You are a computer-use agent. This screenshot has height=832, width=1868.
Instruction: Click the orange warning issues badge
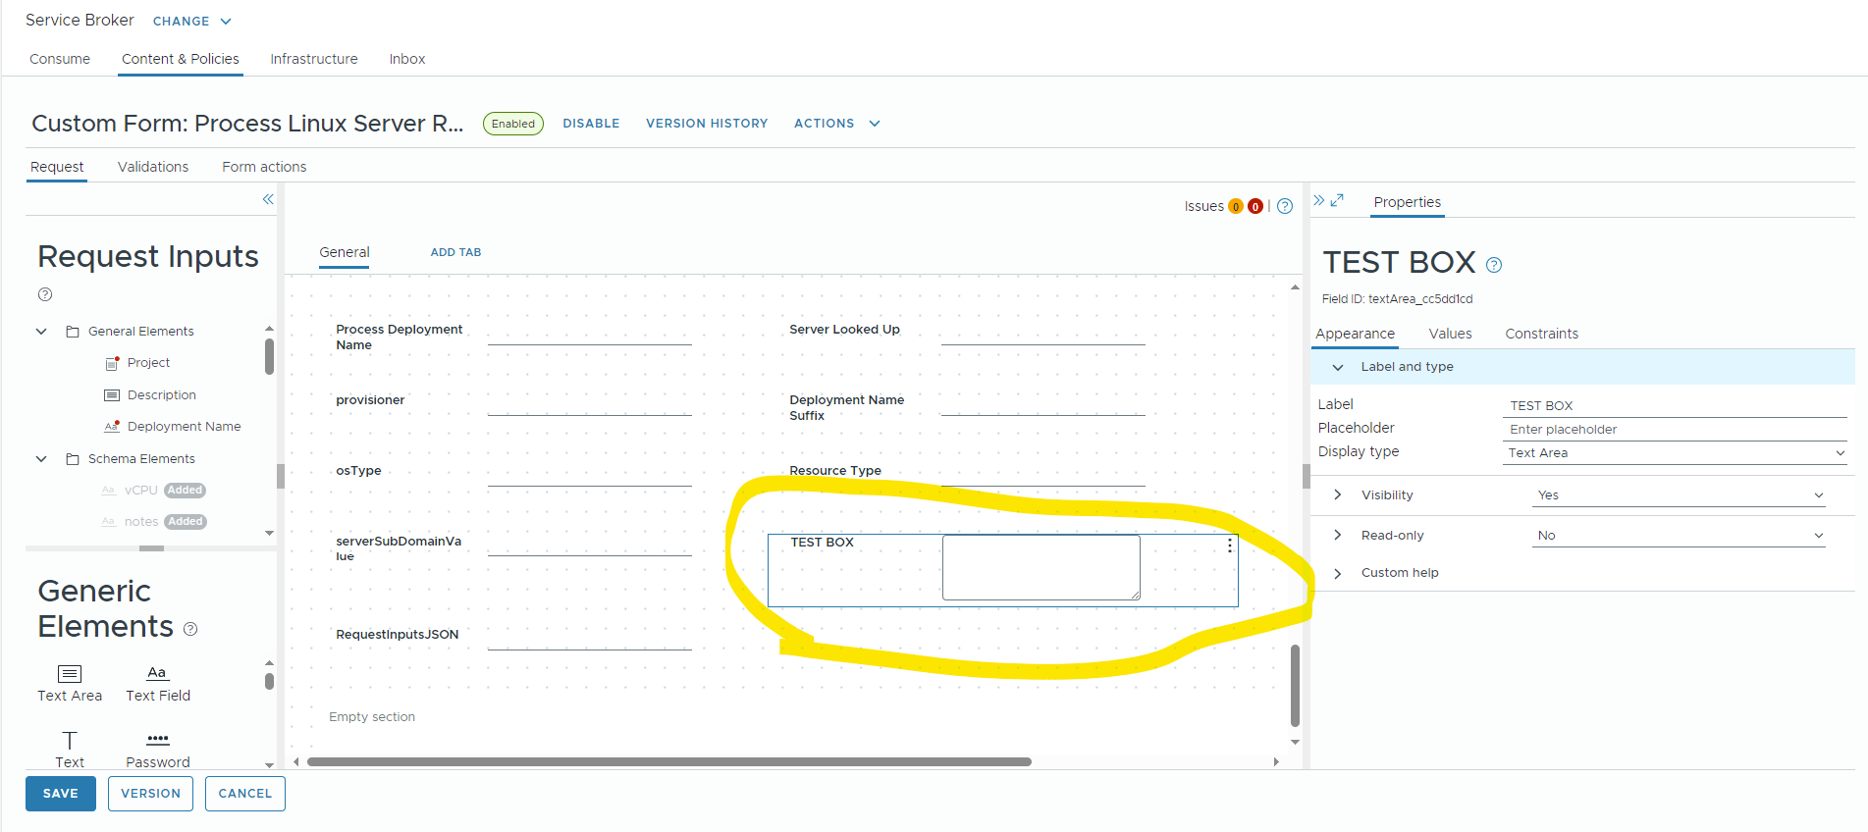click(1236, 206)
